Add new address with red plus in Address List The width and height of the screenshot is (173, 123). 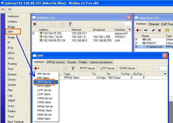click(35, 24)
